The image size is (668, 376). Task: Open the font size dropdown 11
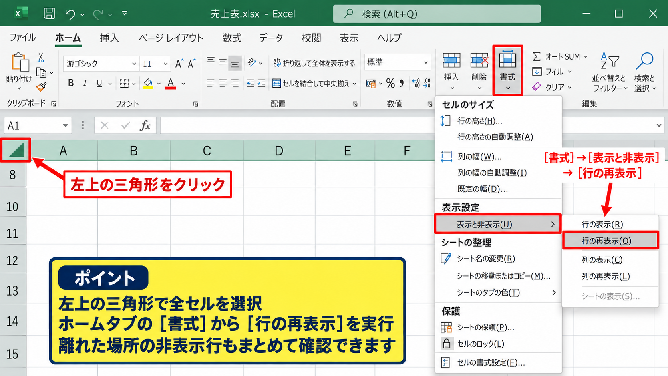[165, 64]
